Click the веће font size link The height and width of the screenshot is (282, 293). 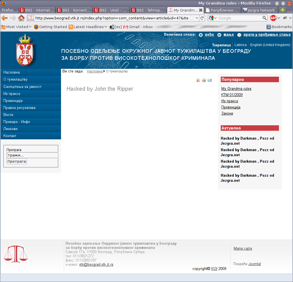pyautogui.click(x=209, y=35)
